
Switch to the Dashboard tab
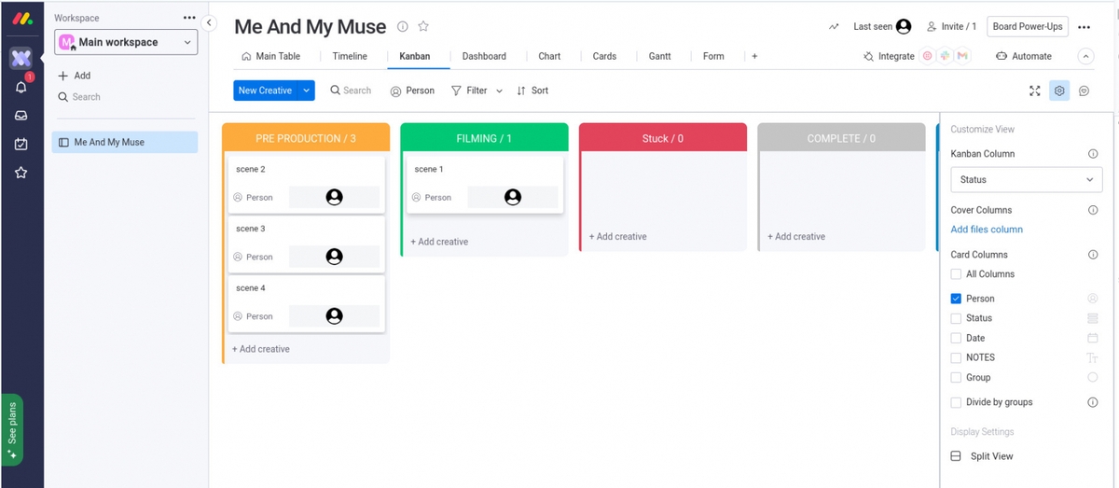pos(484,56)
